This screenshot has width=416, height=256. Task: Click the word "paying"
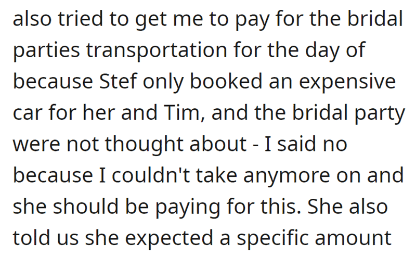tap(188, 208)
